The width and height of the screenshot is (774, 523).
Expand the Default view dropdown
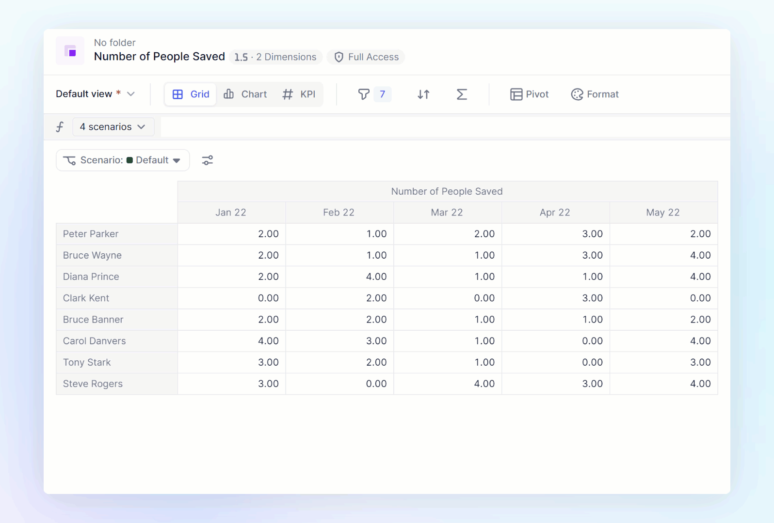coord(96,94)
